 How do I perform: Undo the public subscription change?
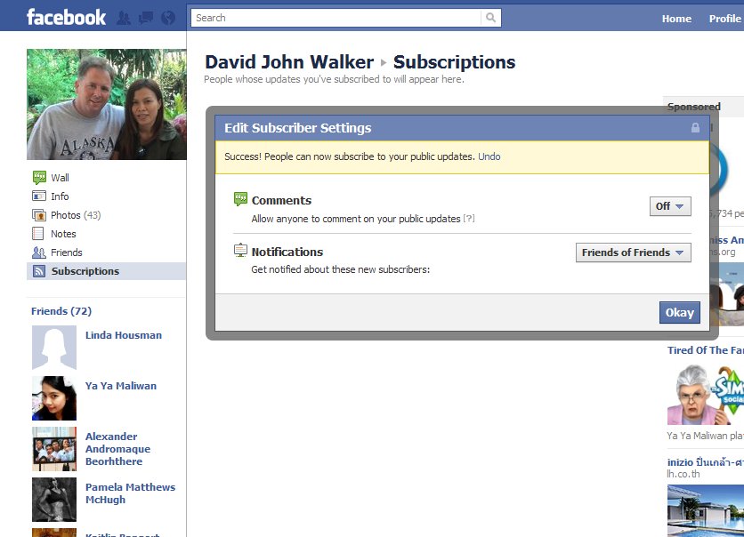[x=489, y=156]
